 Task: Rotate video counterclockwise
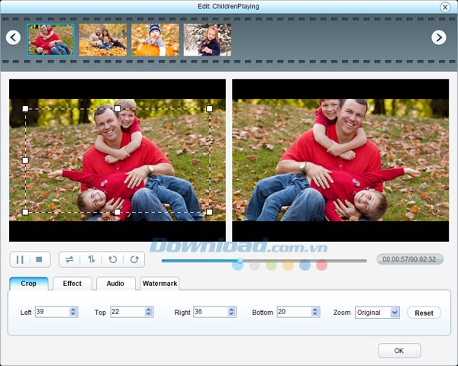[112, 259]
